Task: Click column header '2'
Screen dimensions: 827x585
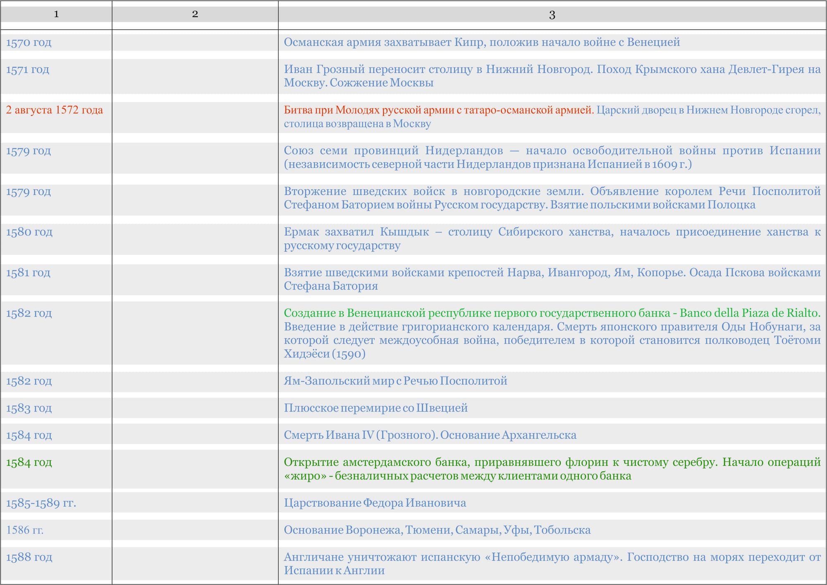Action: click(195, 14)
